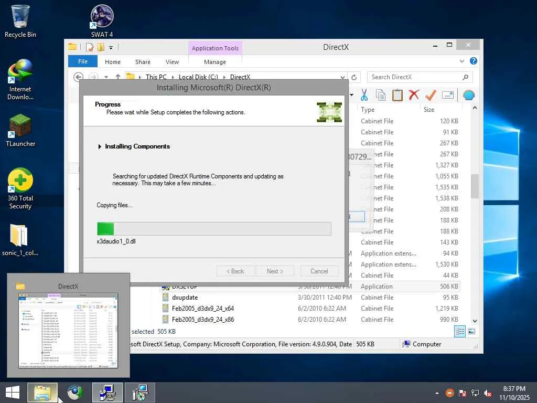Open the Manage ribbon tab
537x403 pixels.
(x=214, y=62)
